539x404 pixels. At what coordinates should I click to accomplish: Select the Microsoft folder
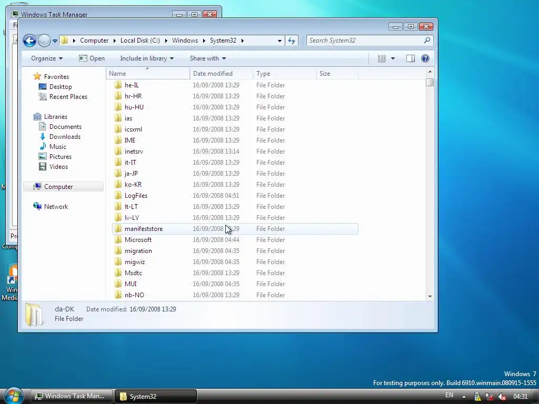pyautogui.click(x=235, y=240)
